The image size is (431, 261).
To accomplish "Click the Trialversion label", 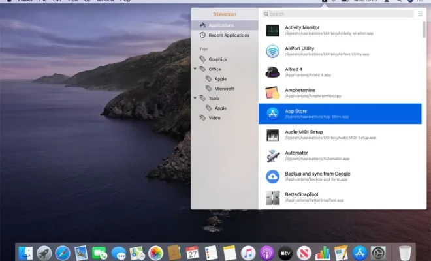I will (x=224, y=14).
